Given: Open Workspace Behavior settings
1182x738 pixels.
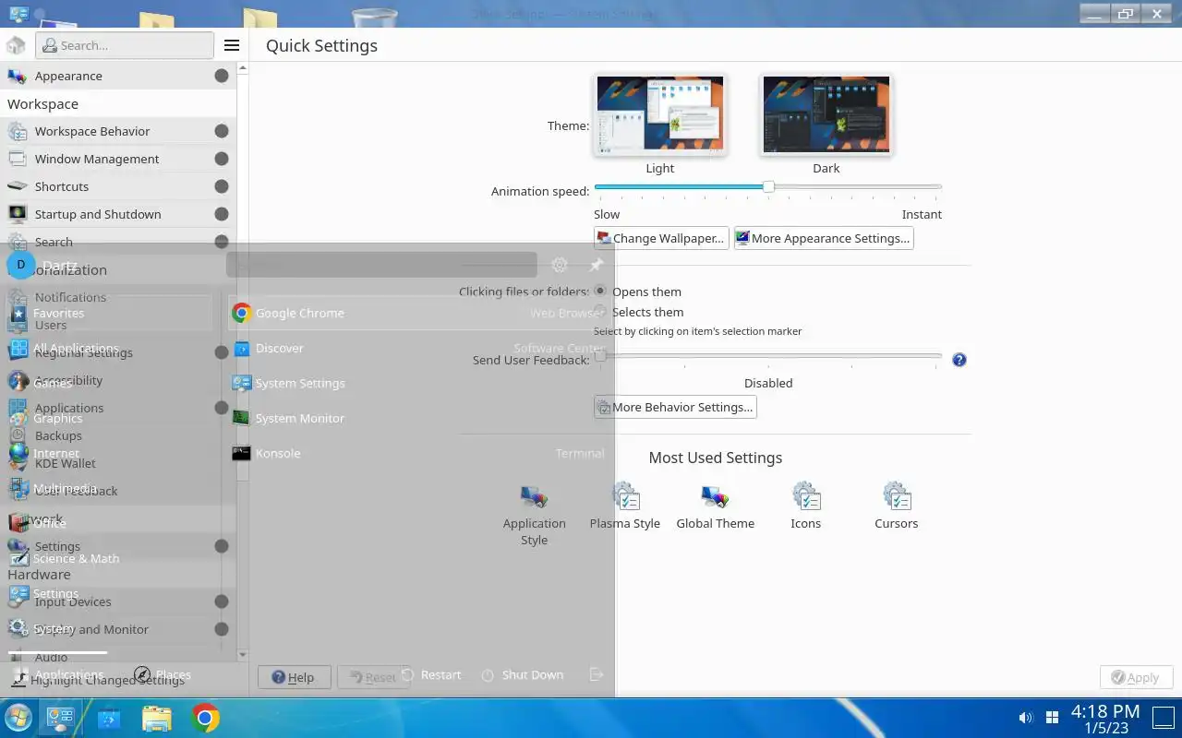Looking at the screenshot, I should point(118,131).
